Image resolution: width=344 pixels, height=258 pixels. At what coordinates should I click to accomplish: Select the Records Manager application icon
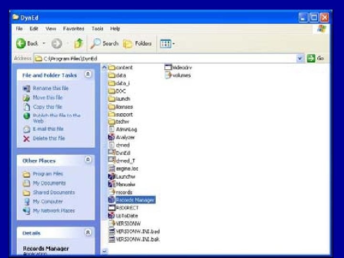pos(112,200)
